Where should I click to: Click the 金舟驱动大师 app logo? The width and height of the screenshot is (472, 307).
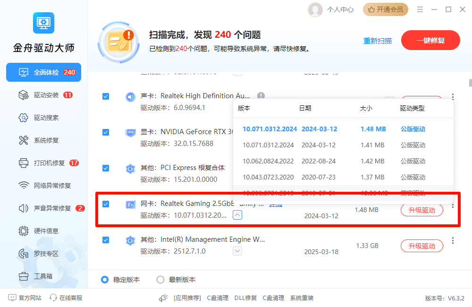pyautogui.click(x=43, y=23)
